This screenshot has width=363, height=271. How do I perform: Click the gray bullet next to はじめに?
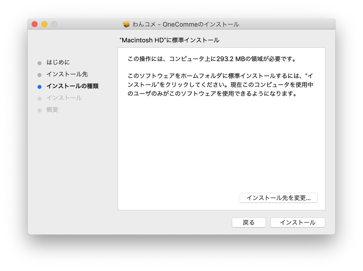pos(39,63)
